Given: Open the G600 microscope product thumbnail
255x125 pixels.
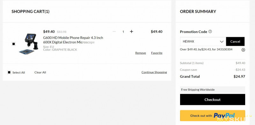Looking at the screenshot, I should [x=29, y=44].
